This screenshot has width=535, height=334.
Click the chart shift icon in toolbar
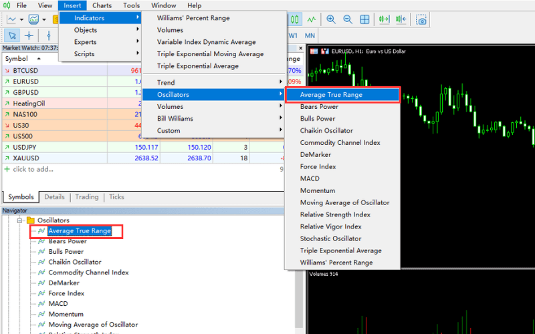click(402, 19)
